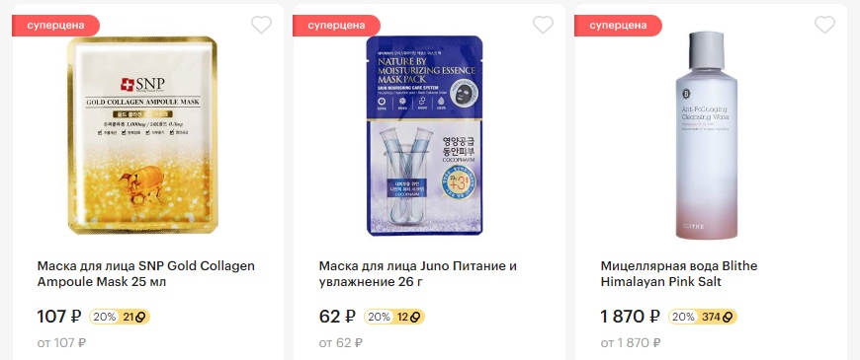Click the Juno mask bonus coin icon
Screen dimensions: 860x360
pyautogui.click(x=416, y=317)
